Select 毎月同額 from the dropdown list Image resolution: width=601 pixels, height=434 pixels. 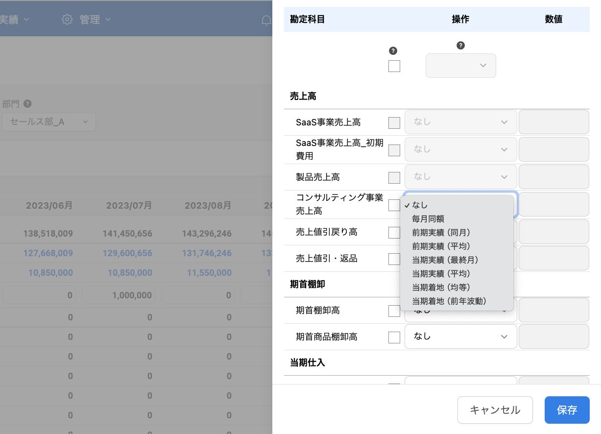pyautogui.click(x=428, y=219)
